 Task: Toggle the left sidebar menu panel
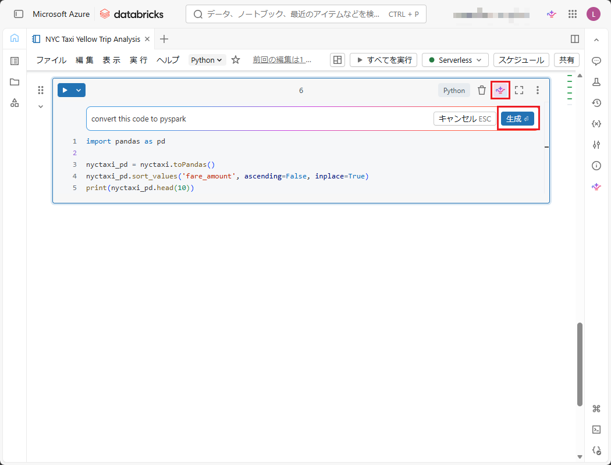(x=19, y=14)
